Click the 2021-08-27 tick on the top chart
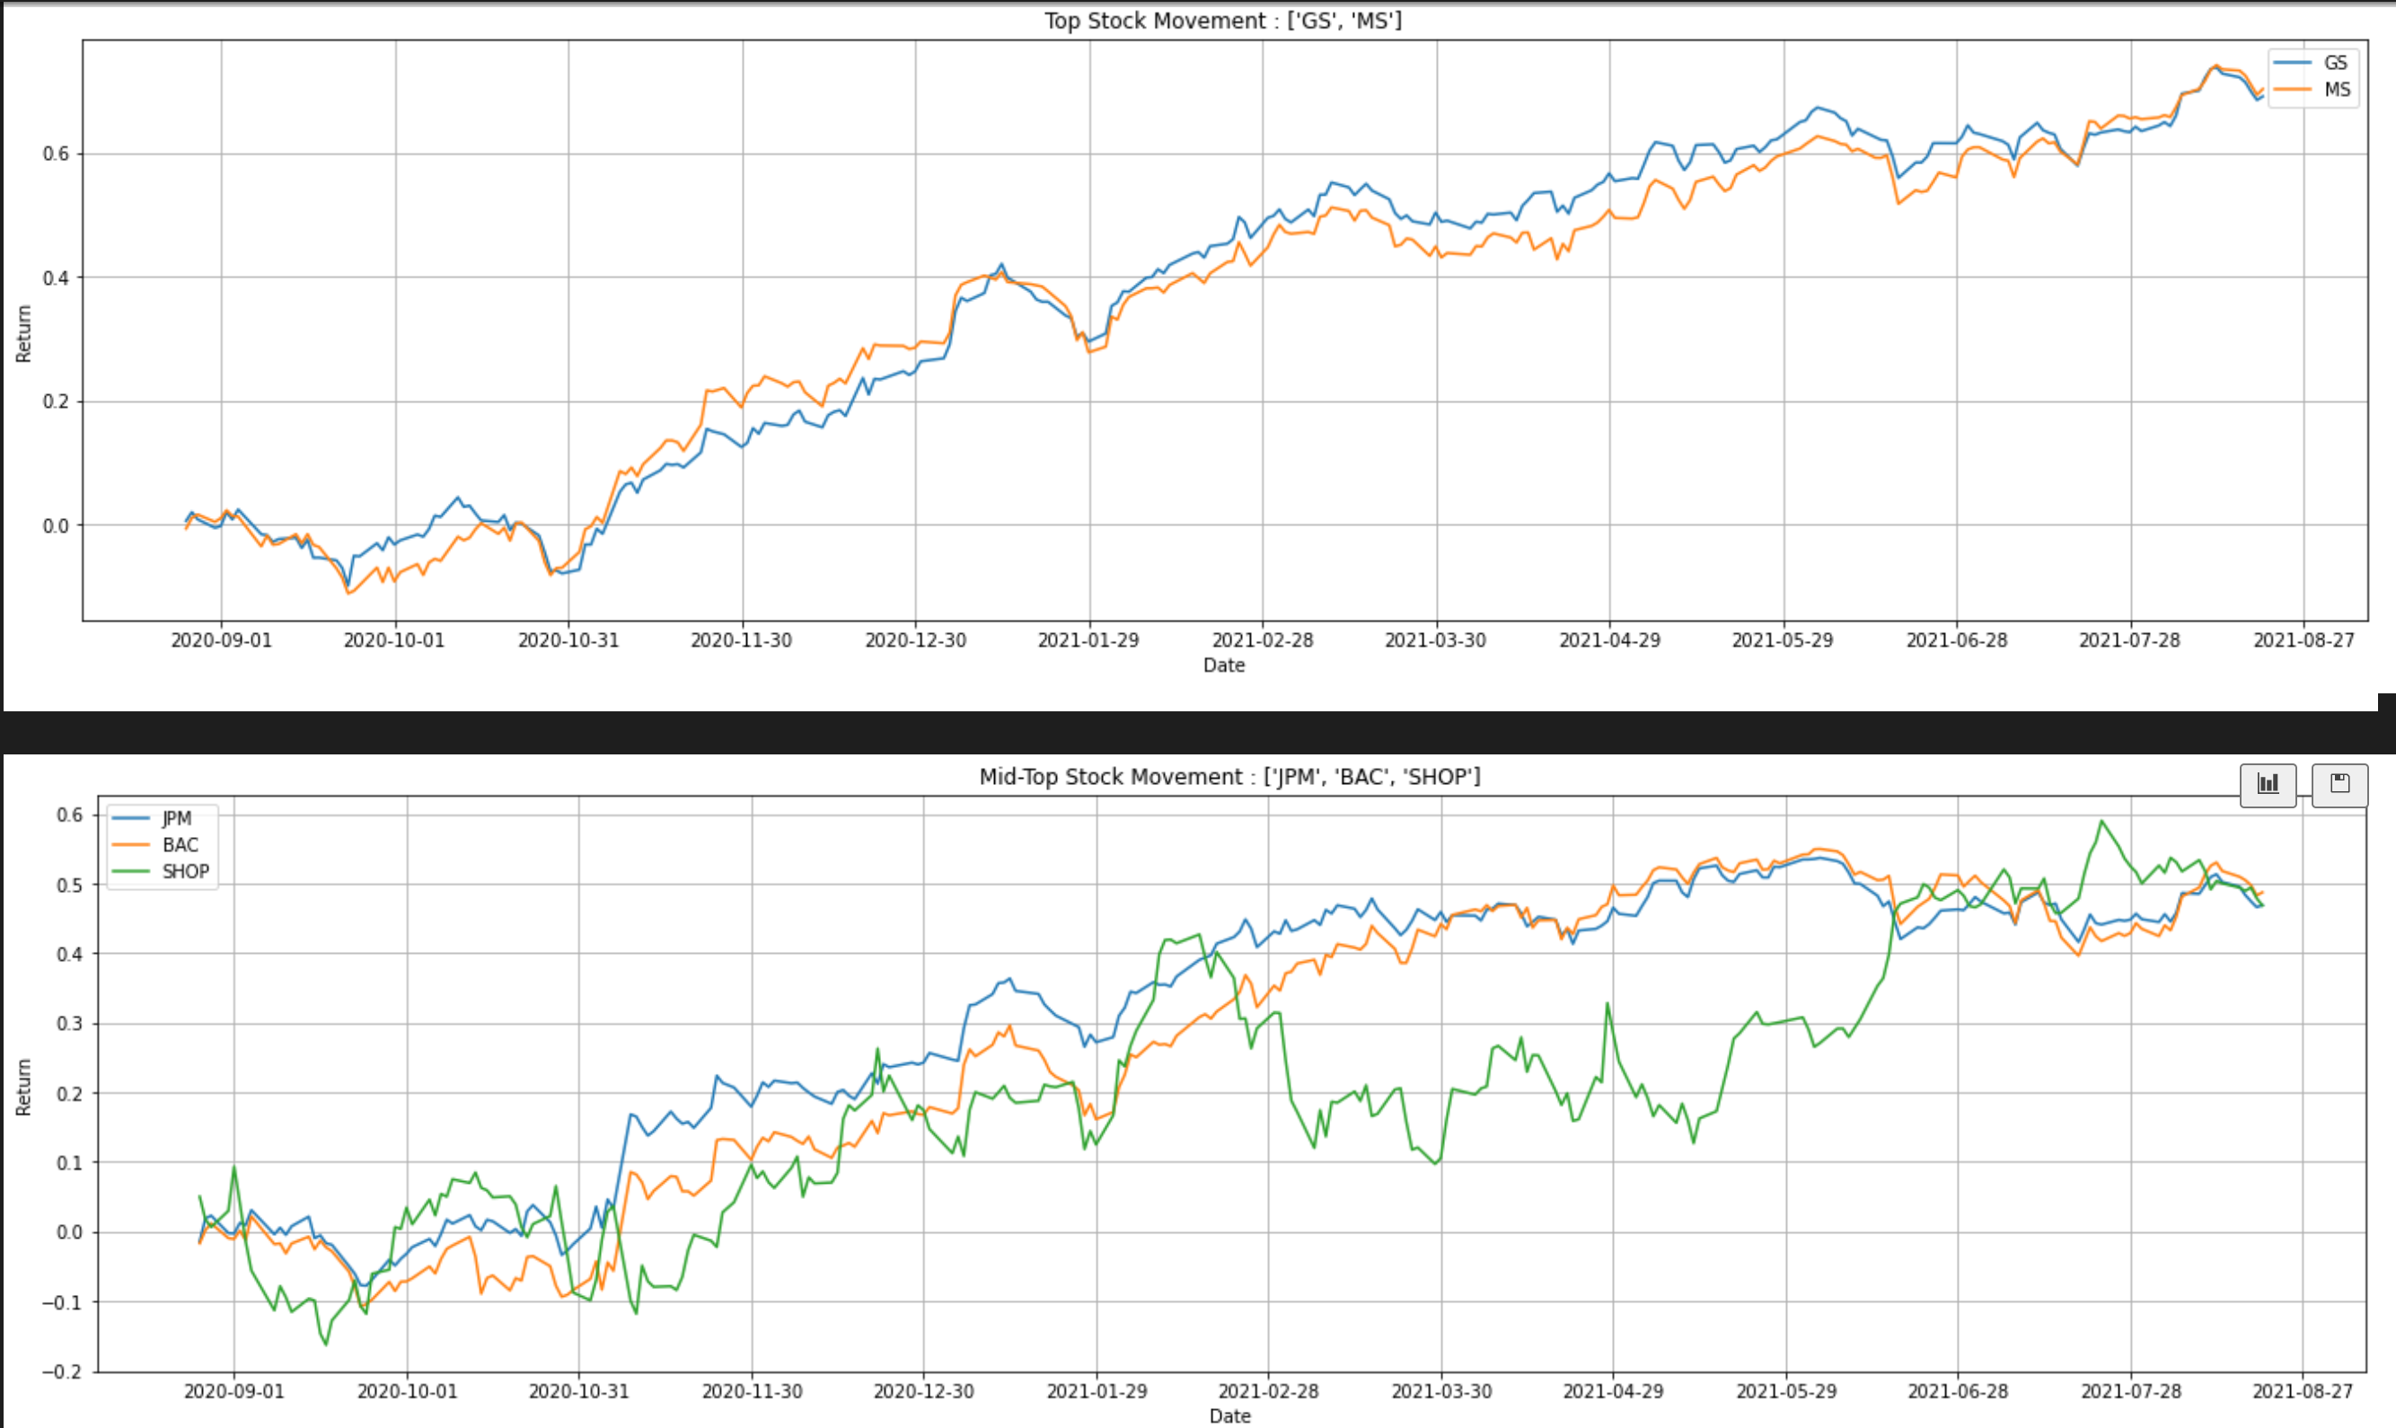Viewport: 2396px width, 1428px height. tap(2304, 639)
